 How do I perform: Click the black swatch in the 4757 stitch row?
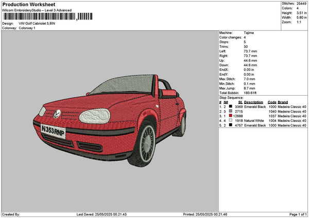(230, 125)
